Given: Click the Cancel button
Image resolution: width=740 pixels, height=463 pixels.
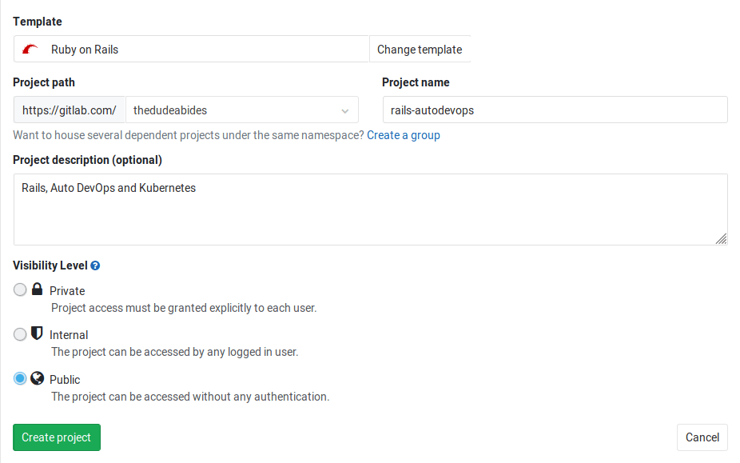Looking at the screenshot, I should pos(702,437).
